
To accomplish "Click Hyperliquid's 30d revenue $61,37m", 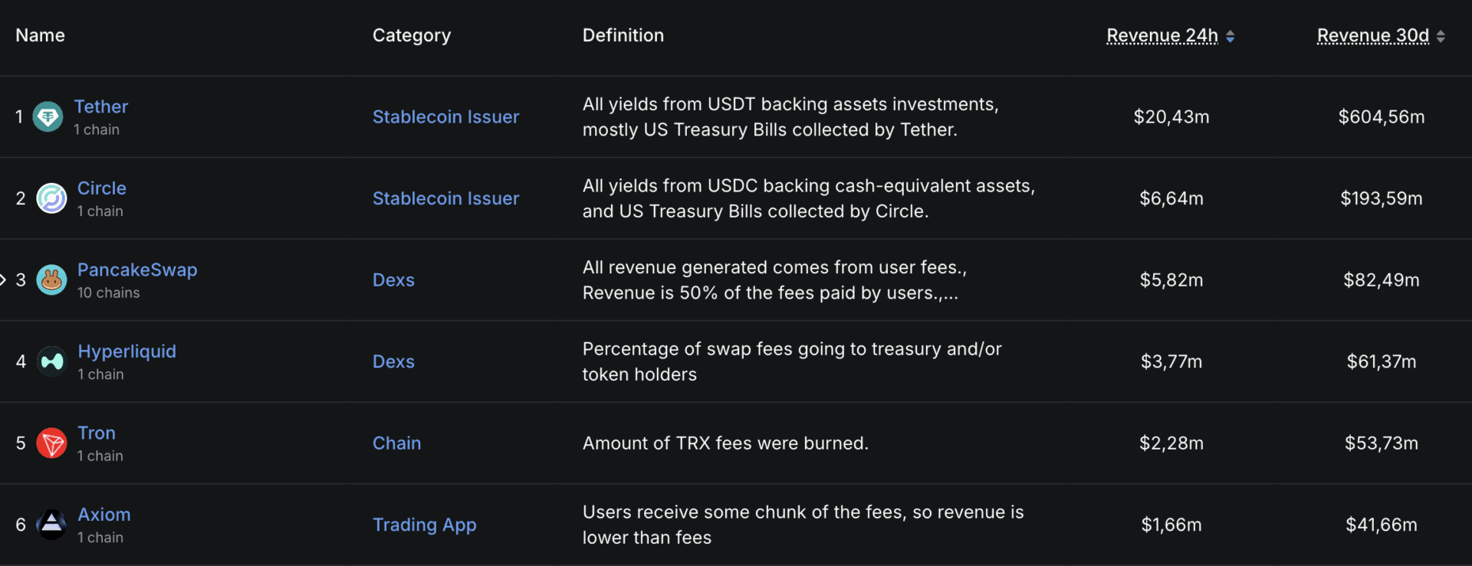I will [x=1382, y=362].
